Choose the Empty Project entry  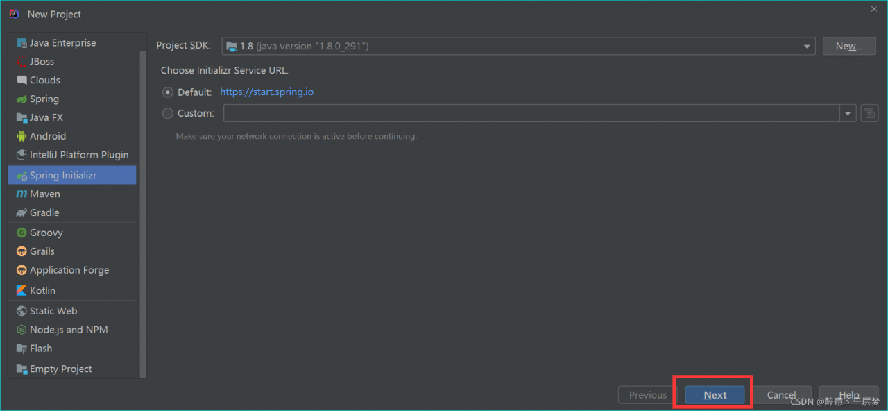(60, 369)
